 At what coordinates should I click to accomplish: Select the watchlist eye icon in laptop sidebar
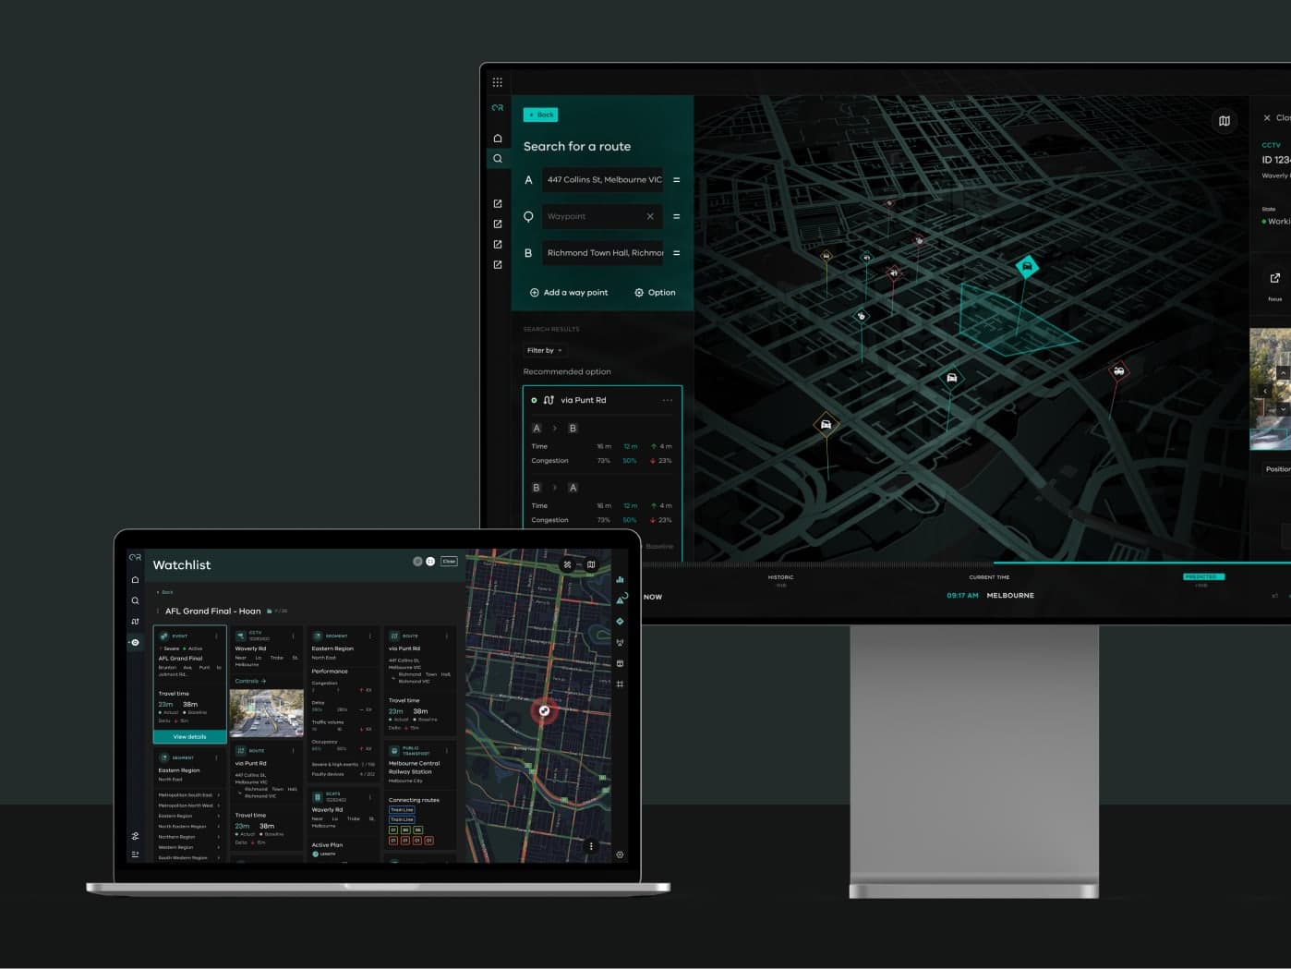pos(135,642)
